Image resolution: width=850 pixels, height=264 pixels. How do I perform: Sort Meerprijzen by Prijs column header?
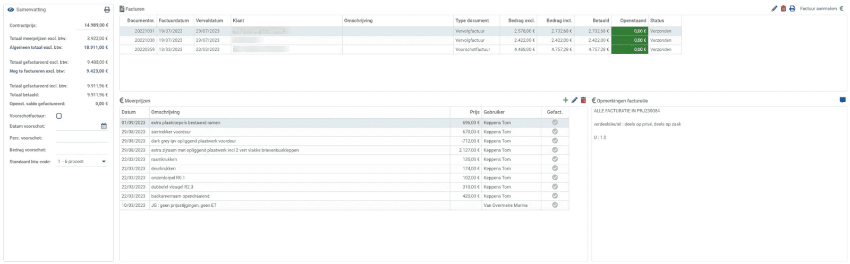pyautogui.click(x=474, y=112)
